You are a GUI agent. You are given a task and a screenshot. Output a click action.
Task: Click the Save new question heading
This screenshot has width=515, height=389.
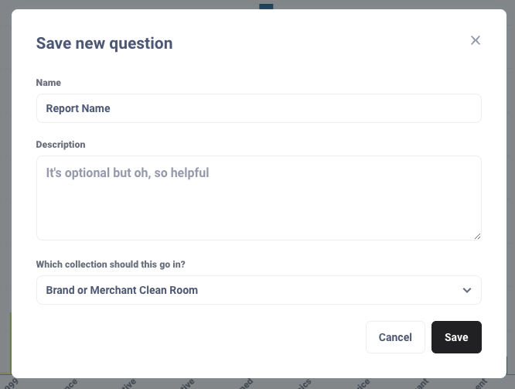tap(104, 43)
